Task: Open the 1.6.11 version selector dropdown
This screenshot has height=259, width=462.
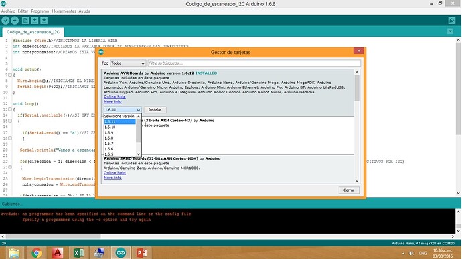Action: click(123, 110)
